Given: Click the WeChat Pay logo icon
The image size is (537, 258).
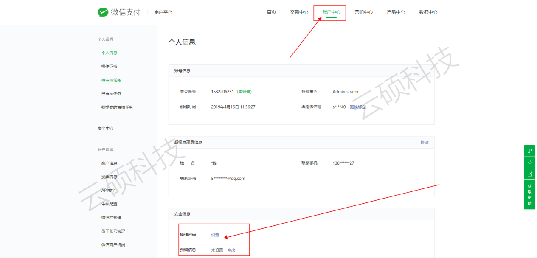Looking at the screenshot, I should click(103, 12).
